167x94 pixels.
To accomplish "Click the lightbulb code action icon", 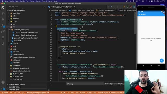I will point(56,26).
